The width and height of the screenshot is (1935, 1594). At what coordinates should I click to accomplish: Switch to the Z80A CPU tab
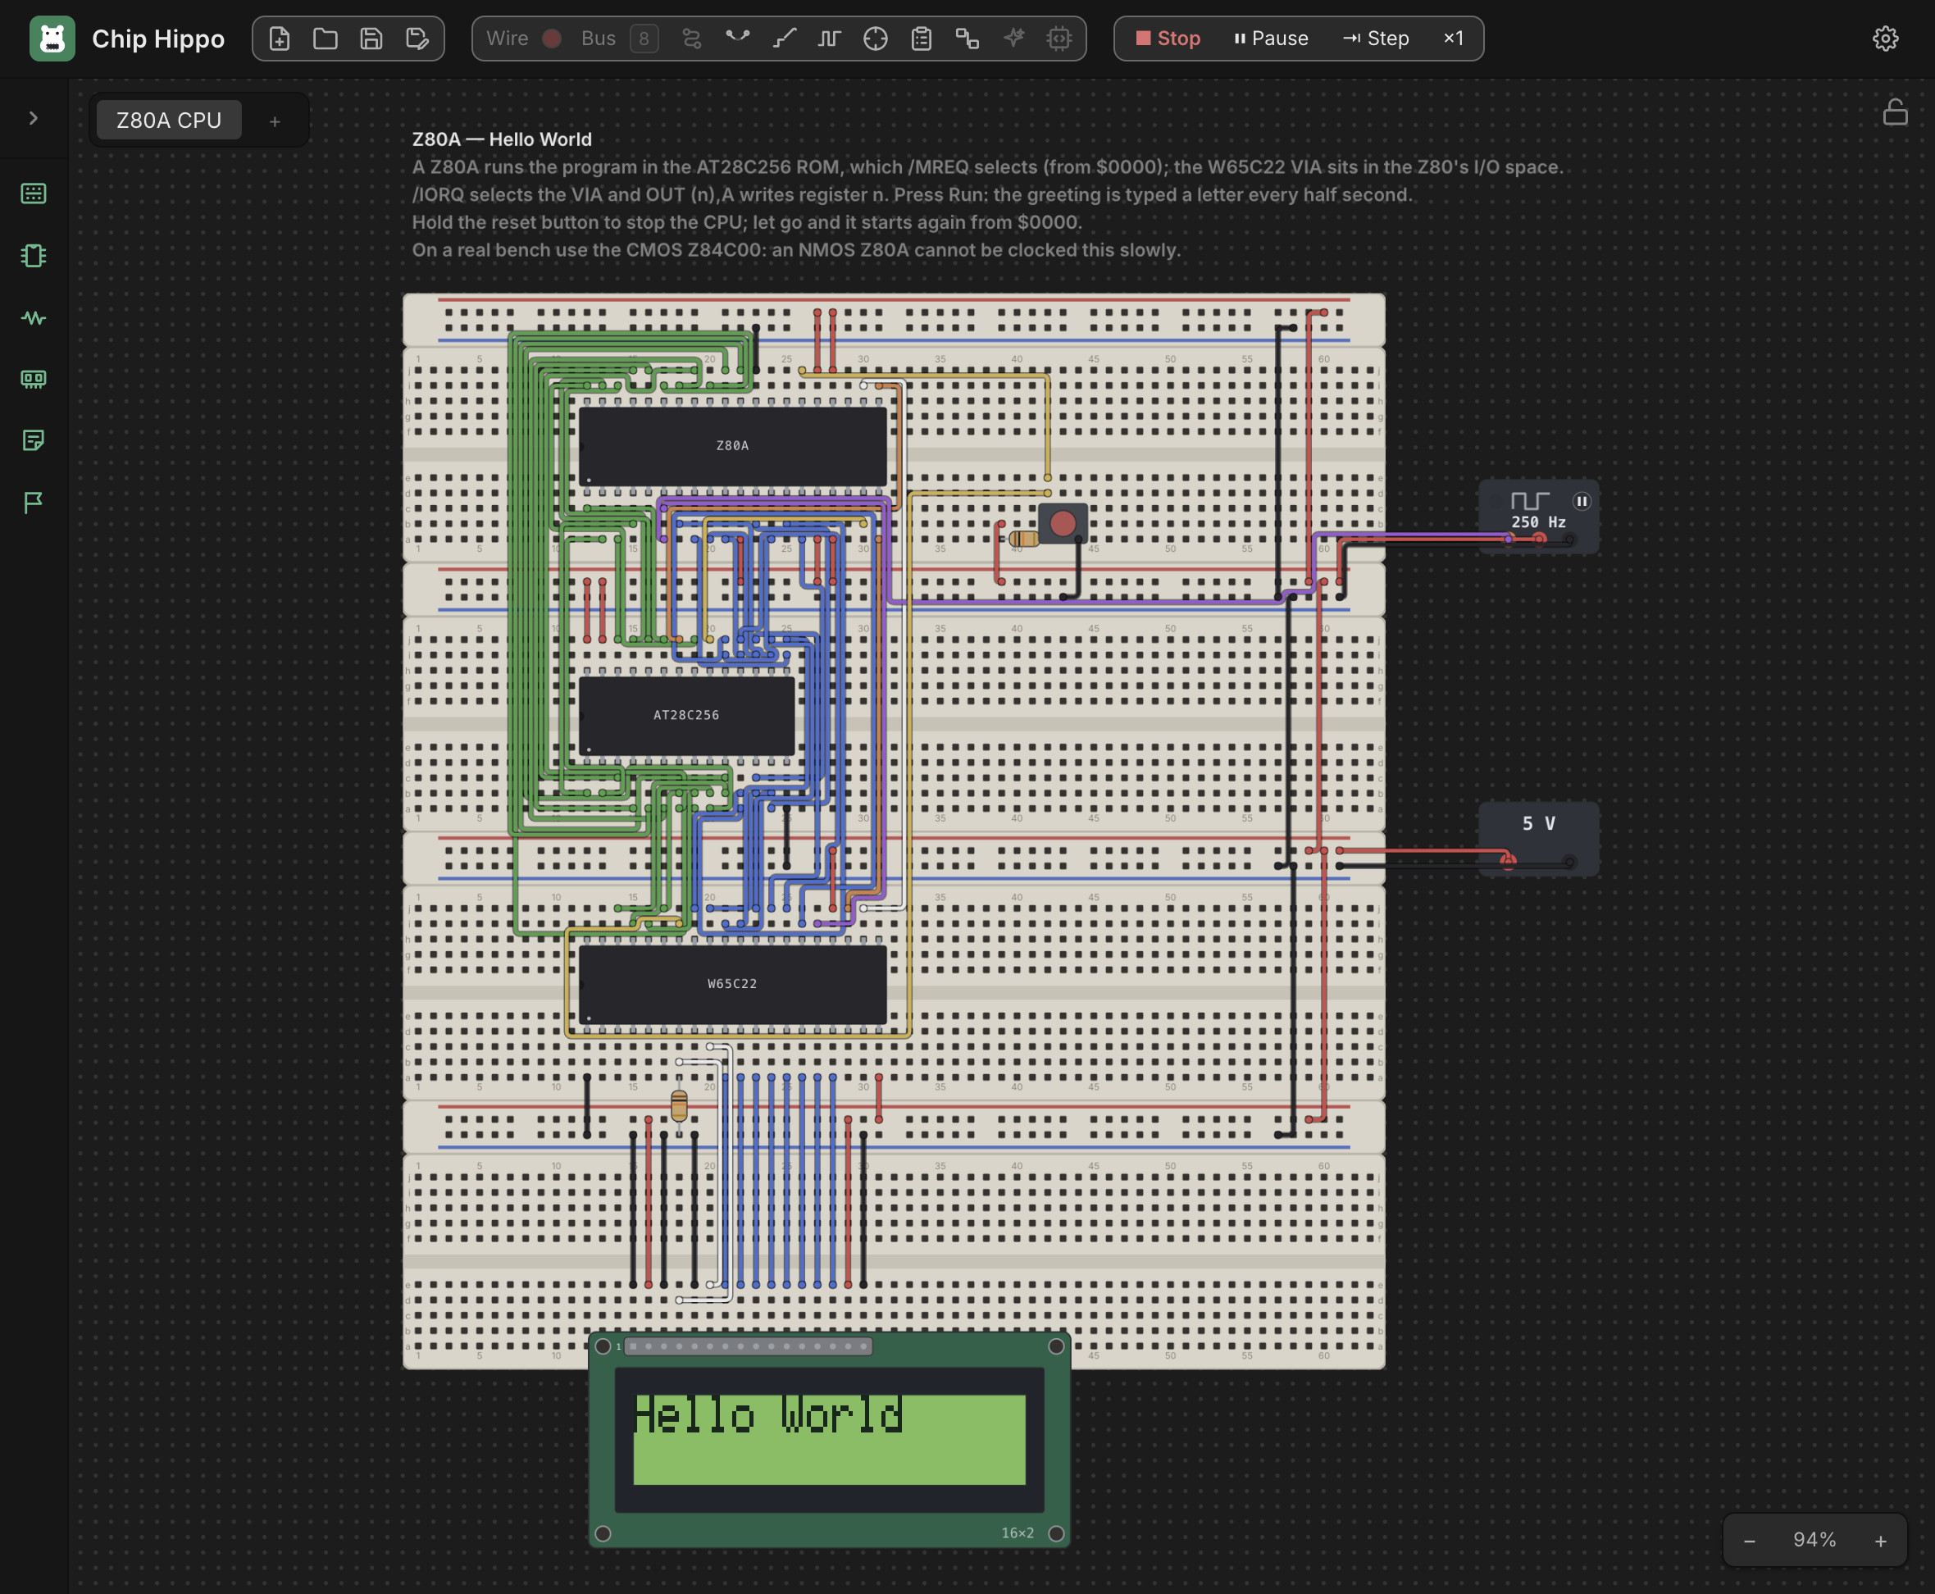coord(169,121)
